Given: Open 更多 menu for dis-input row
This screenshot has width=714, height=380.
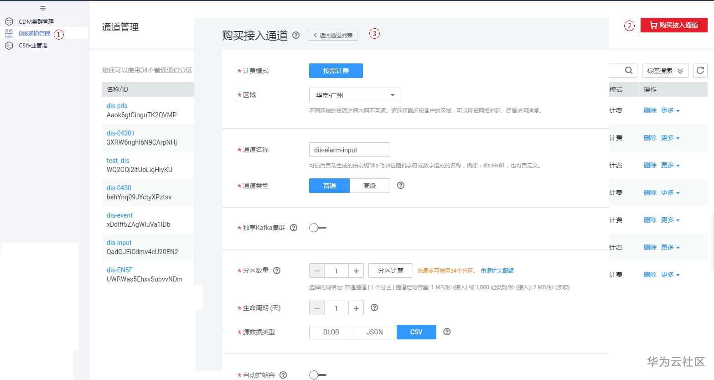Looking at the screenshot, I should pos(670,247).
